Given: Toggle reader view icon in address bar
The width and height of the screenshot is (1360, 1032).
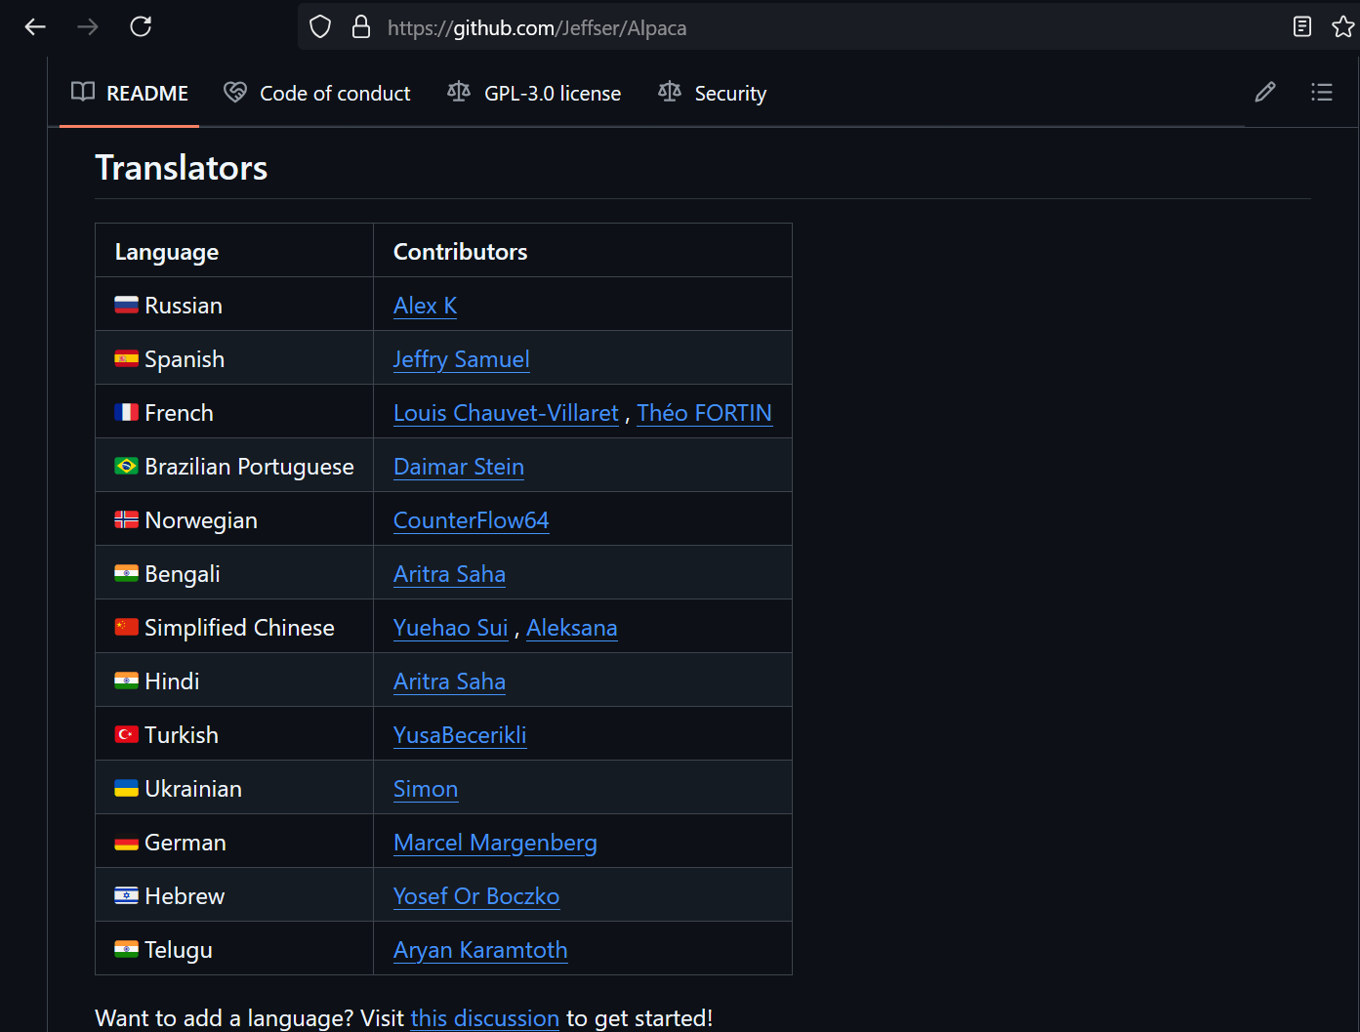Looking at the screenshot, I should [1302, 27].
